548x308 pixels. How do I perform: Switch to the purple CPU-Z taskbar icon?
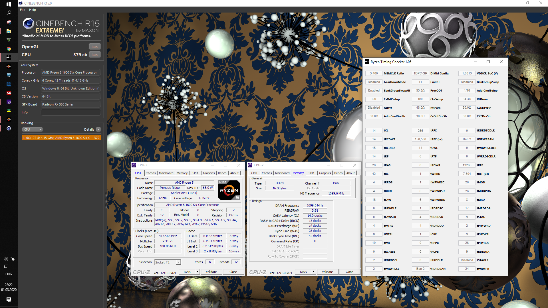[x=9, y=102]
